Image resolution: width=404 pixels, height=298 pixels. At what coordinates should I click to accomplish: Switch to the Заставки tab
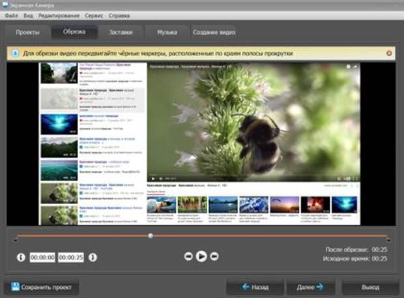[x=121, y=32]
